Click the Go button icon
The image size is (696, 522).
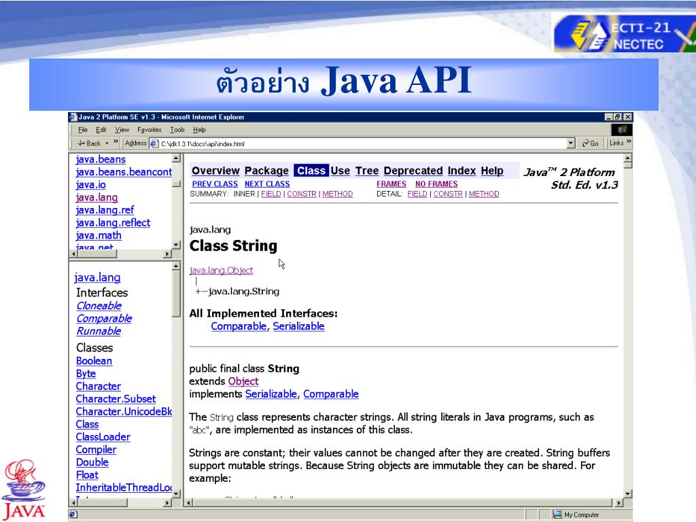591,143
